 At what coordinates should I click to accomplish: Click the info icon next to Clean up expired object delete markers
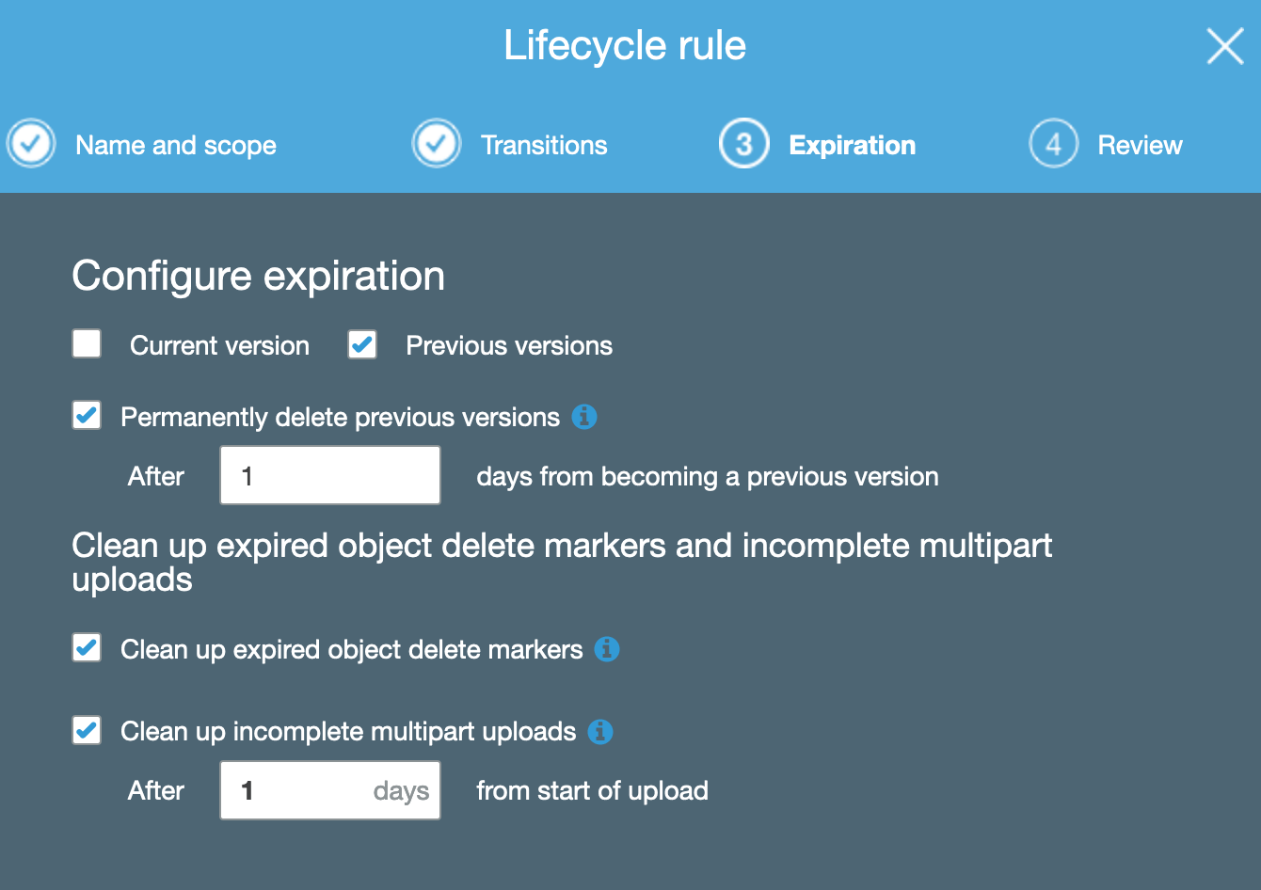pos(607,649)
